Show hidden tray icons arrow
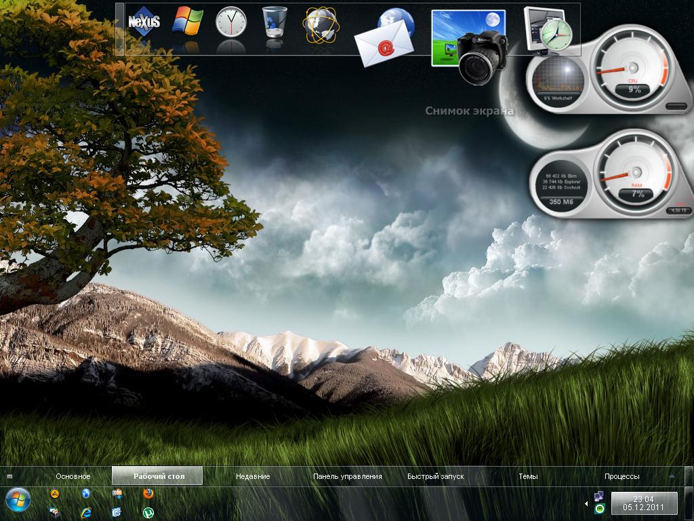The image size is (694, 521). click(586, 504)
